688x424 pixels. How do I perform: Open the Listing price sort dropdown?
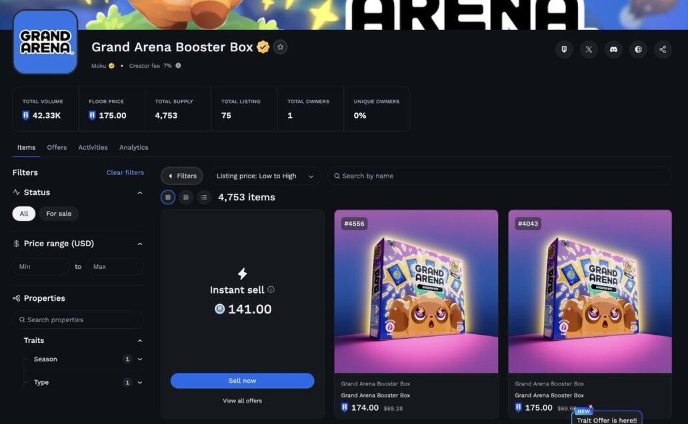click(265, 176)
